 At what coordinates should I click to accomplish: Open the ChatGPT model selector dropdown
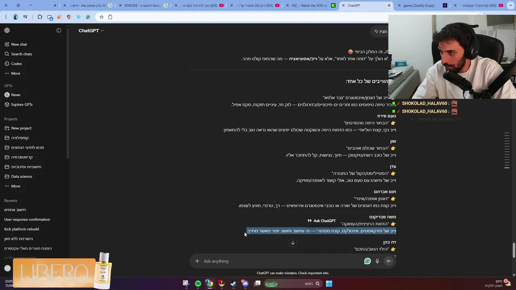[x=91, y=31]
